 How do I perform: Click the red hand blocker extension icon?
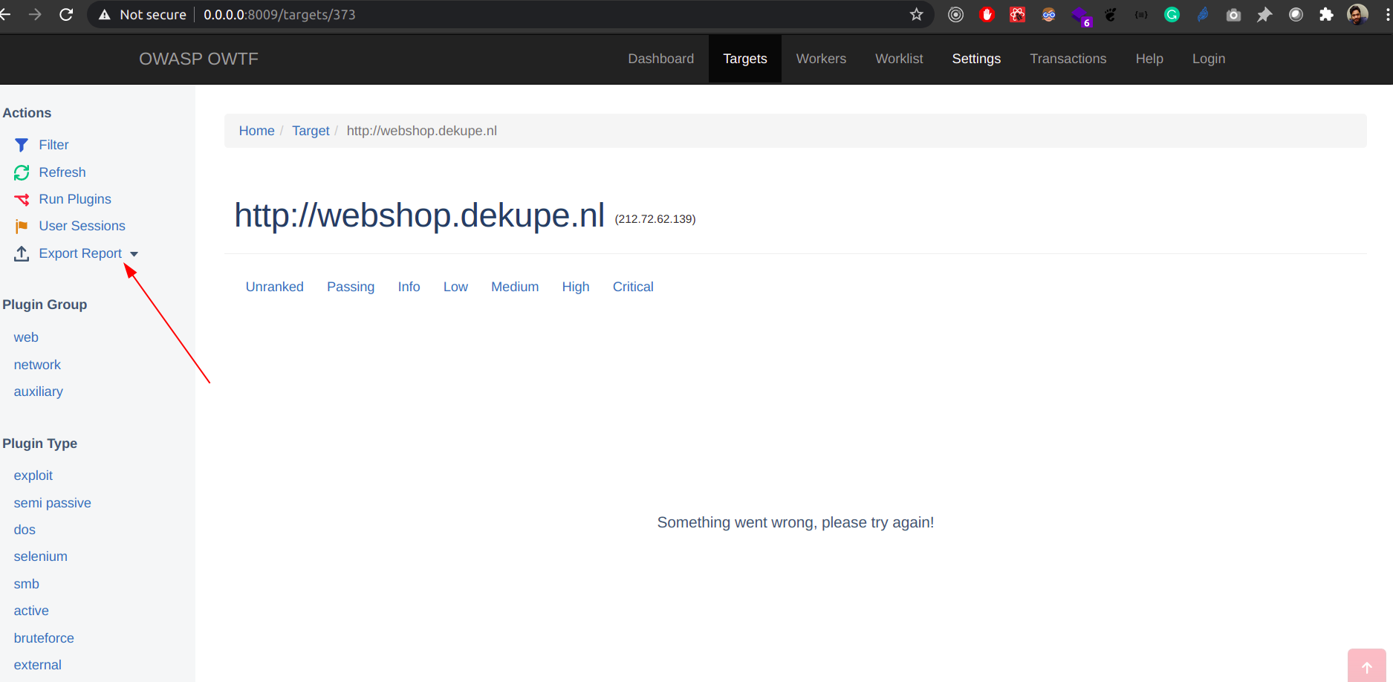click(x=987, y=15)
